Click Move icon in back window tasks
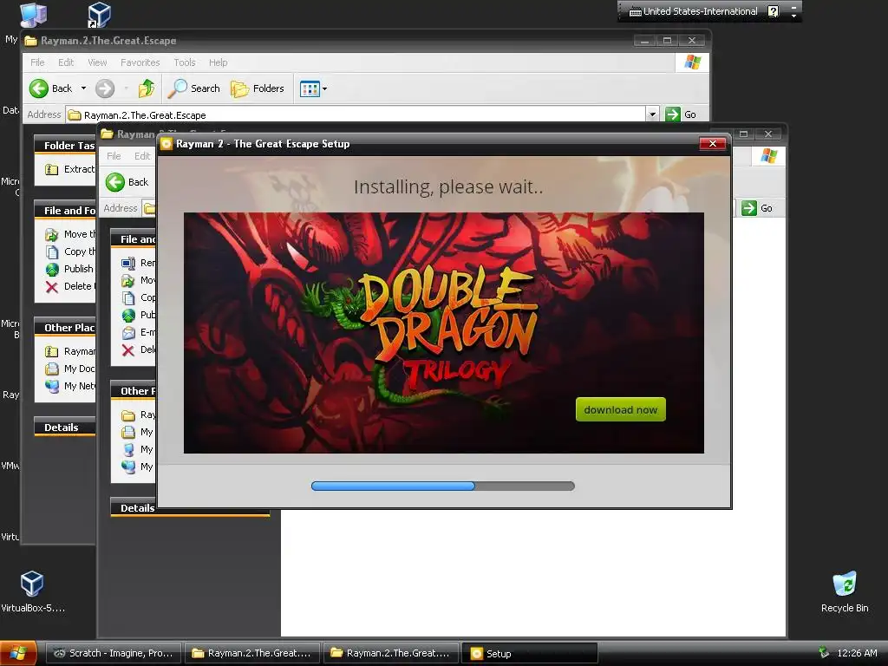The image size is (888, 666). click(51, 234)
